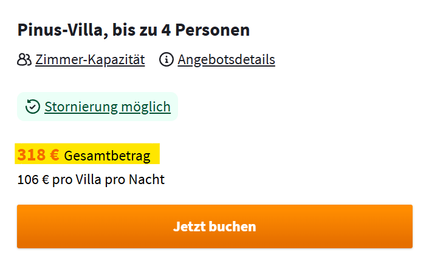Click the guests icon beside Zimmer-Kapazität

[x=24, y=59]
